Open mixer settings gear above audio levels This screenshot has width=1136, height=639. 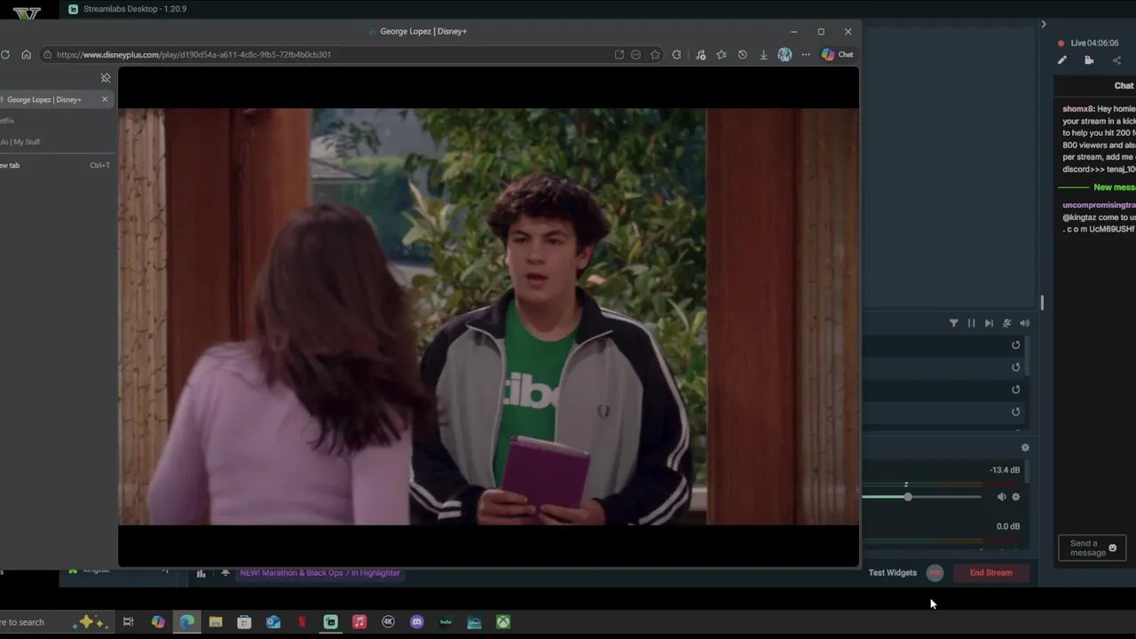coord(1025,448)
